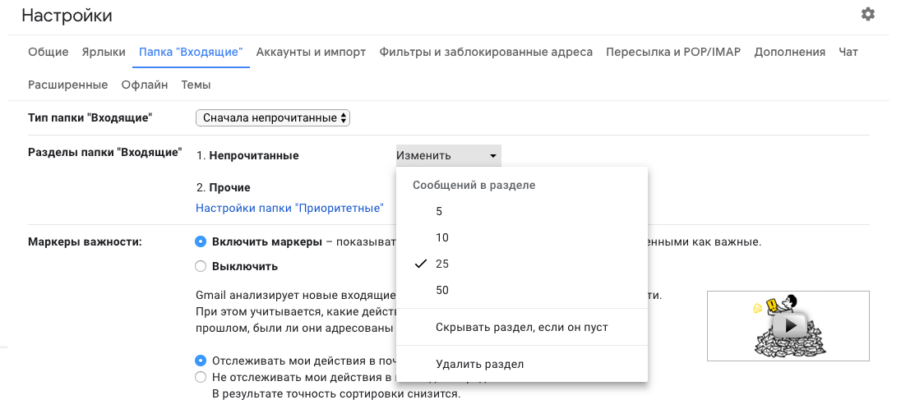Switch to the Общие tab

pos(48,52)
